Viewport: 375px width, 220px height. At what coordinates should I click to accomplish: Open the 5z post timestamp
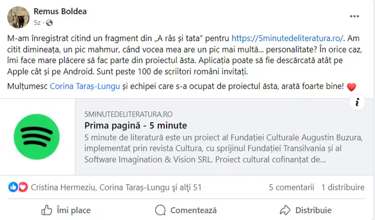[37, 22]
